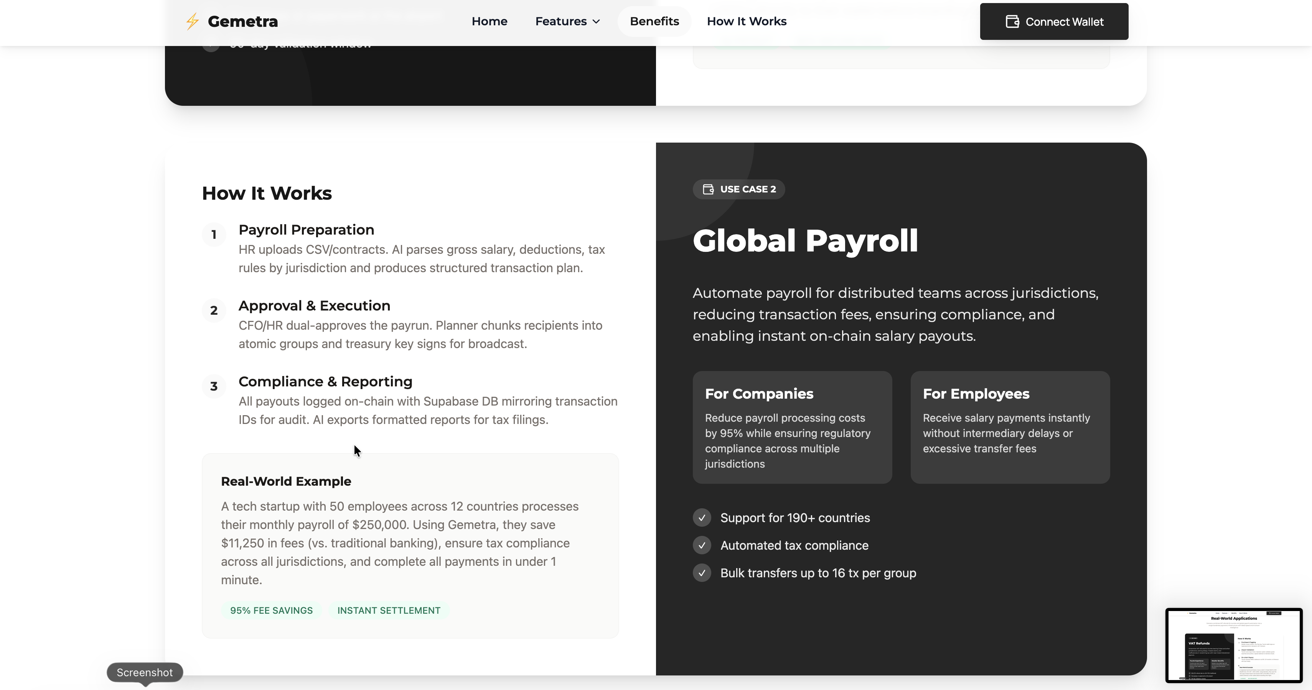Click the wallet icon in Connect Wallet button
Screen dimensions: 1312x690
tap(1012, 21)
